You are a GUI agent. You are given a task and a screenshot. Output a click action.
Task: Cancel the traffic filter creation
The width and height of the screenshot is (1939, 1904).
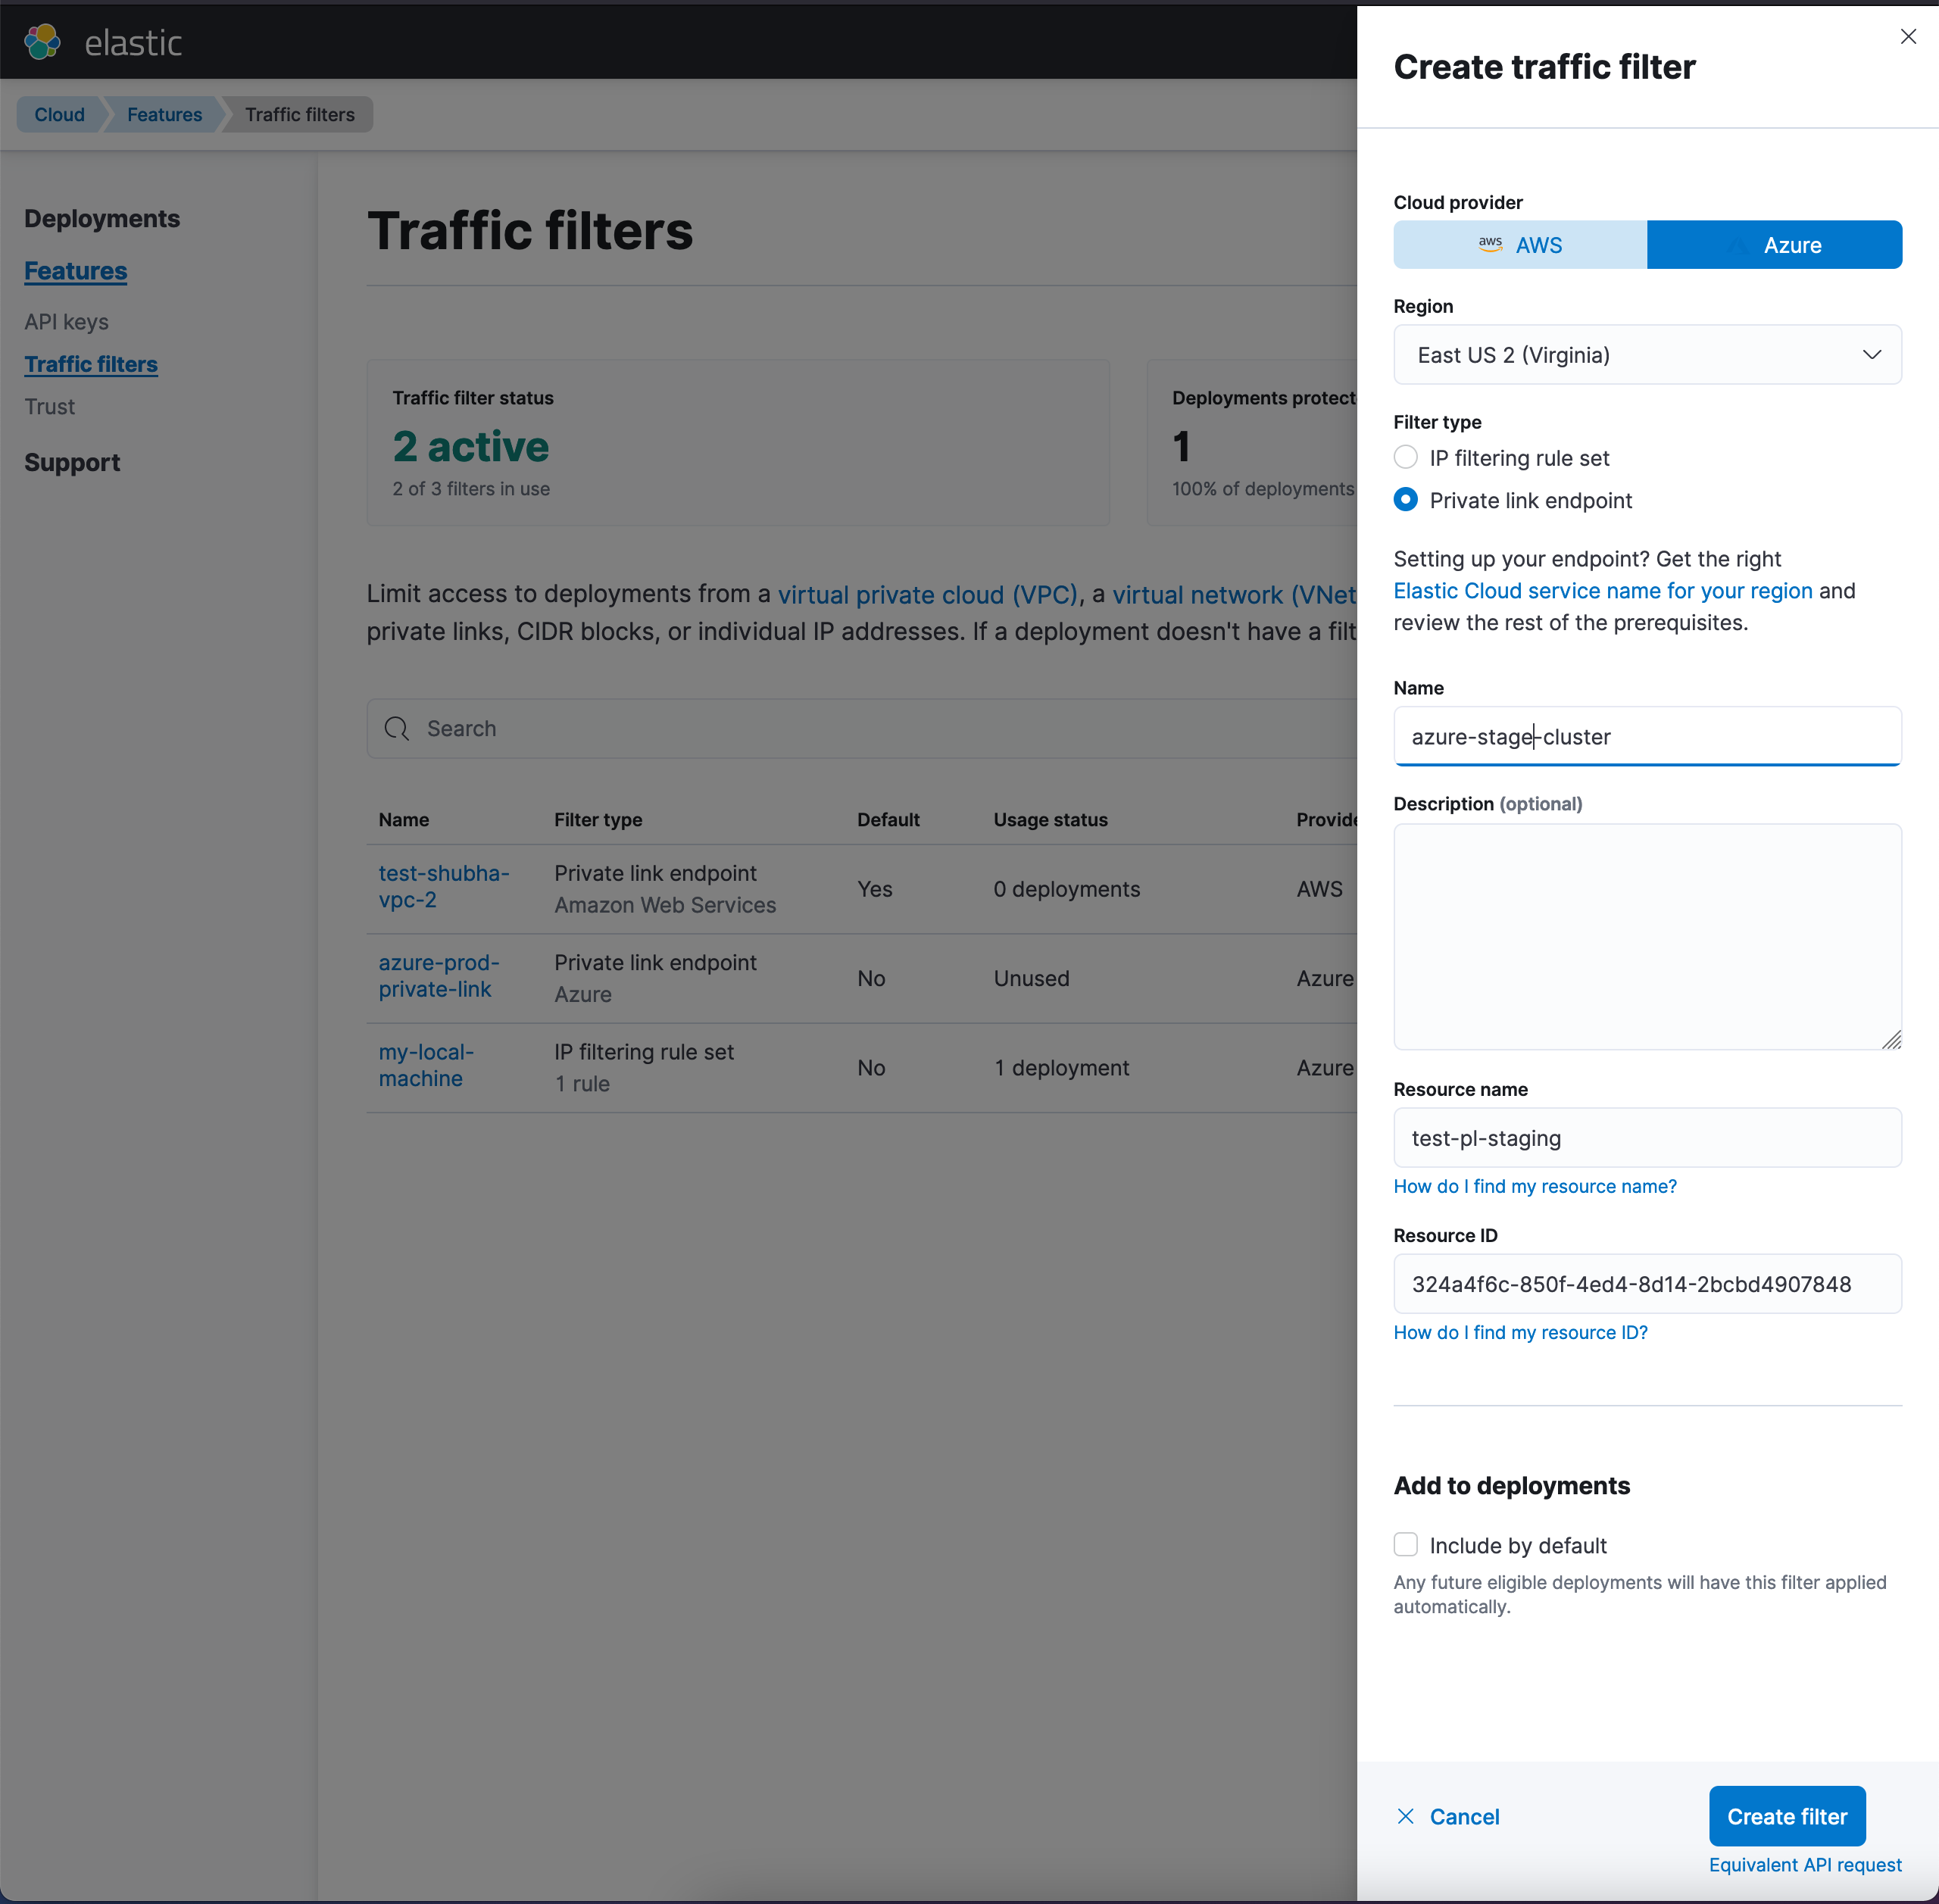(x=1448, y=1817)
